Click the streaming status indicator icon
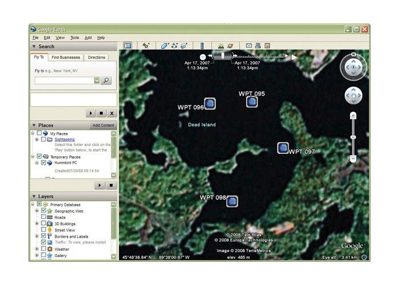Screen dimensions: 399x285 (364, 257)
